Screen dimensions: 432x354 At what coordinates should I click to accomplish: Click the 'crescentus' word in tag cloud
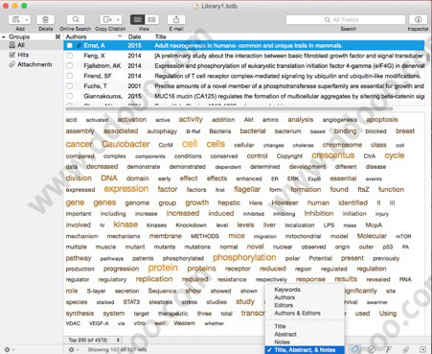click(x=333, y=155)
